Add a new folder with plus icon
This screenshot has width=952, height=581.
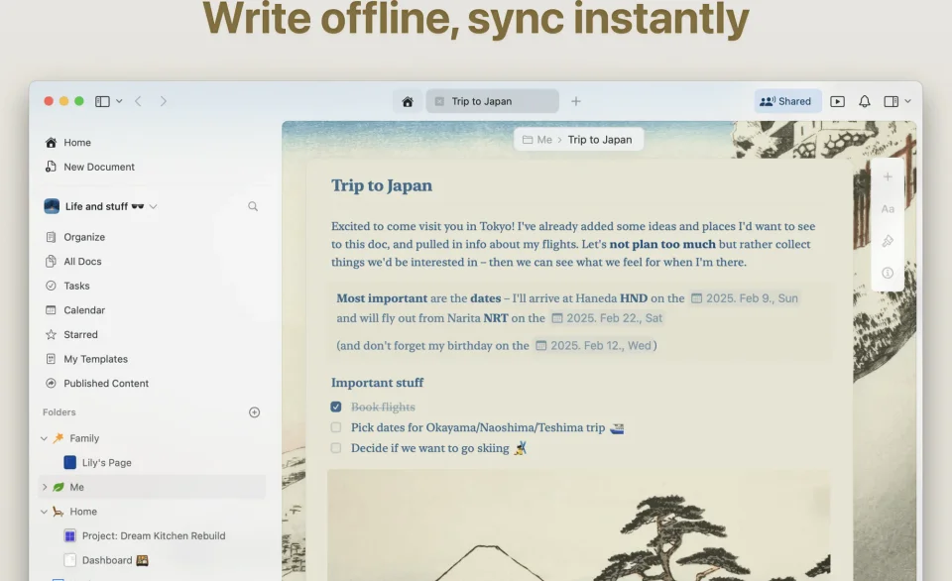pyautogui.click(x=255, y=412)
